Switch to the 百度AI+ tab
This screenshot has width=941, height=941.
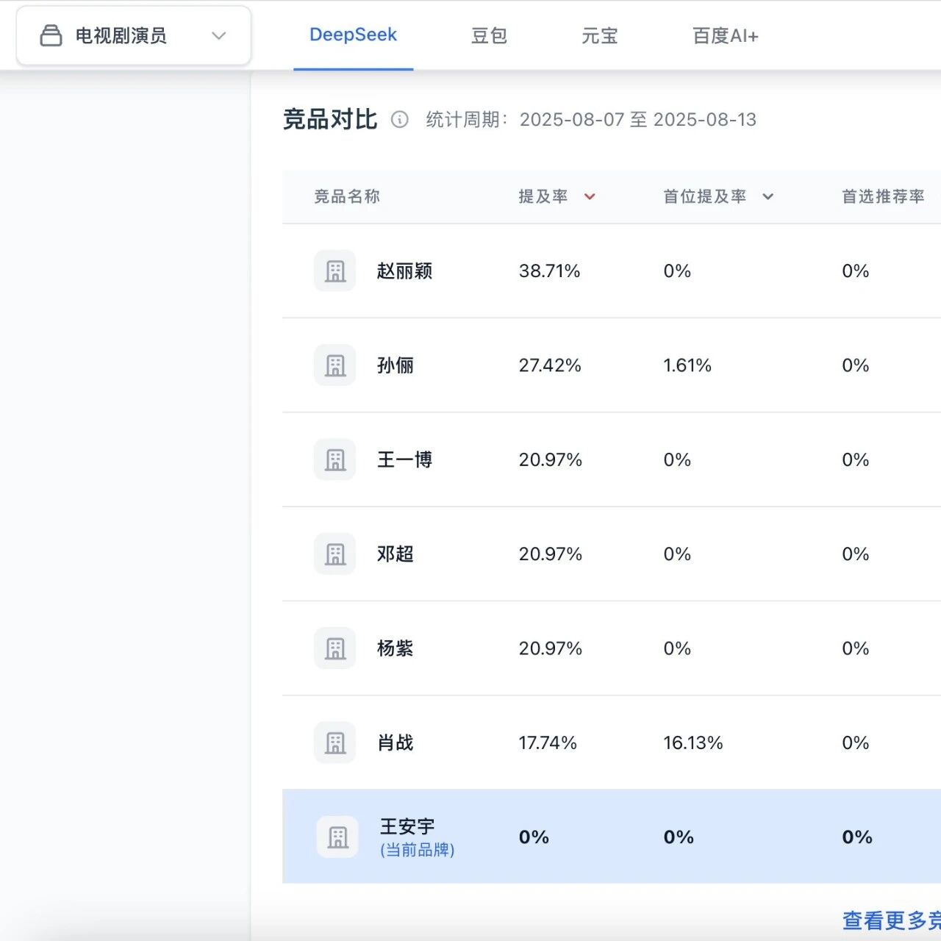click(x=726, y=35)
